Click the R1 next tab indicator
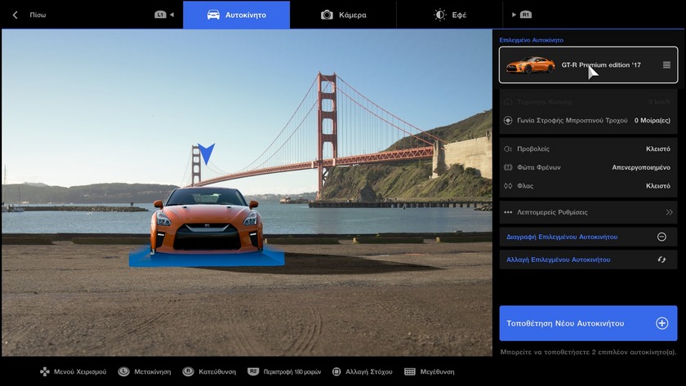Viewport: 686px width, 386px height. coord(521,15)
